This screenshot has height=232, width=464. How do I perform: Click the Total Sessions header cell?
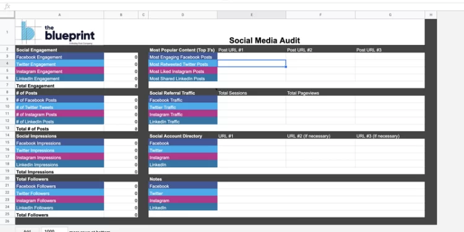pyautogui.click(x=252, y=93)
